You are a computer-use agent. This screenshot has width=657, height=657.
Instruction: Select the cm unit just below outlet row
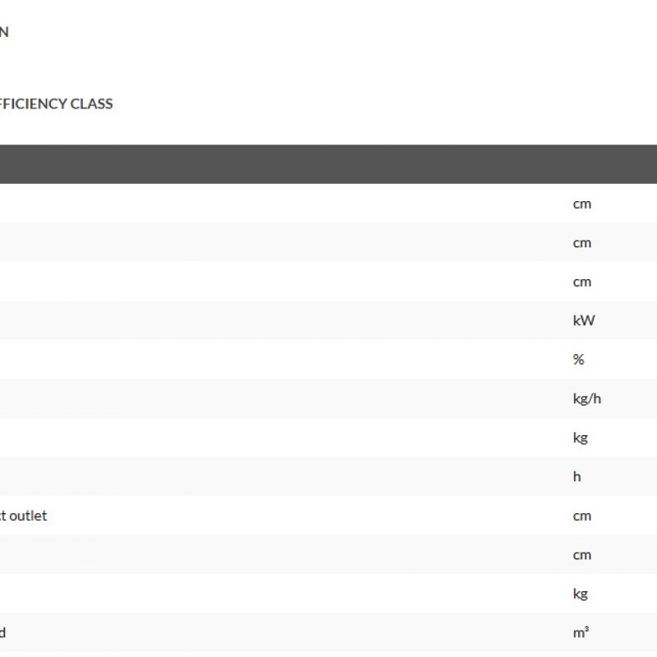(x=581, y=554)
